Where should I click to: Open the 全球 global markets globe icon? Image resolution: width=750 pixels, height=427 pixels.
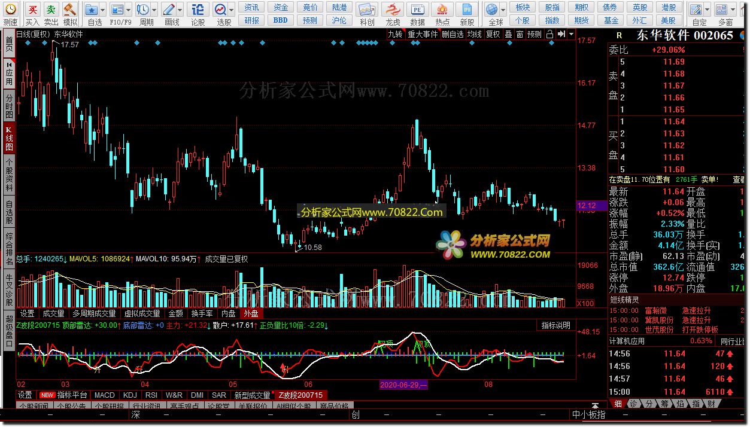[x=492, y=9]
